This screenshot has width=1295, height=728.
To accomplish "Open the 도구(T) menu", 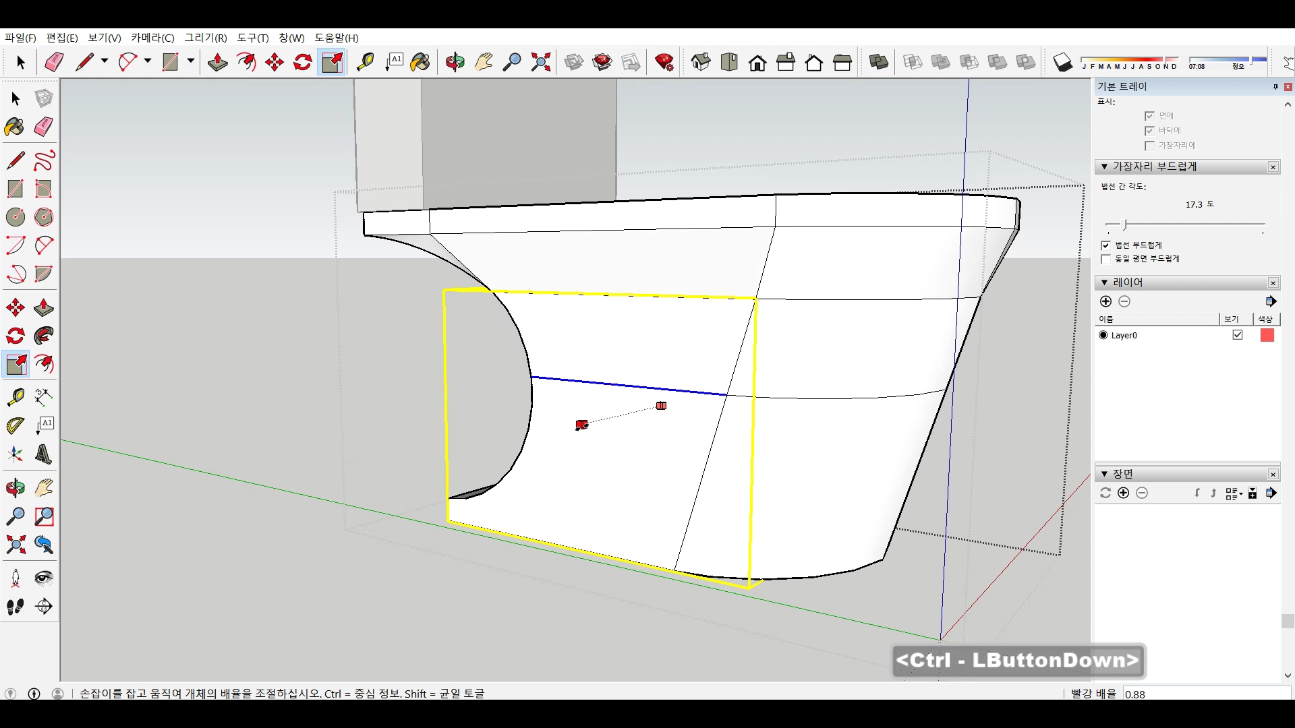I will (x=252, y=38).
